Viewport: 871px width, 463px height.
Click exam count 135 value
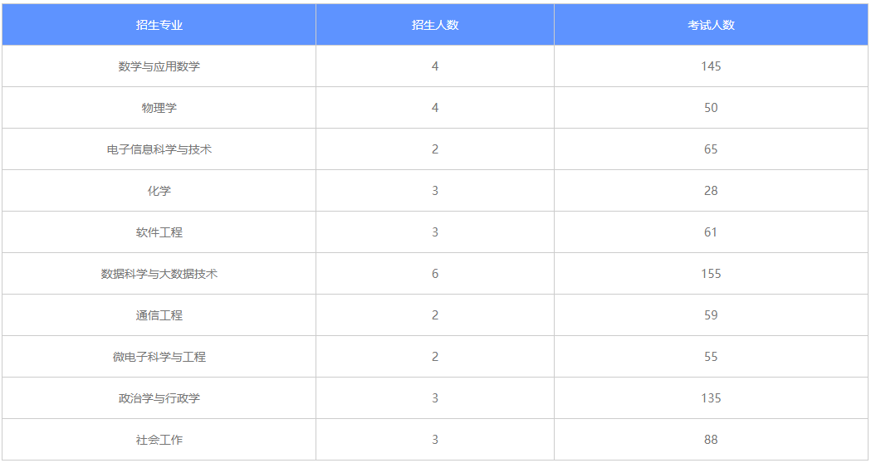click(711, 398)
